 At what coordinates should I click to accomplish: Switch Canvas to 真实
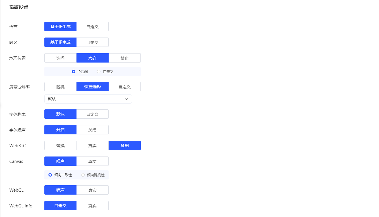(93, 161)
